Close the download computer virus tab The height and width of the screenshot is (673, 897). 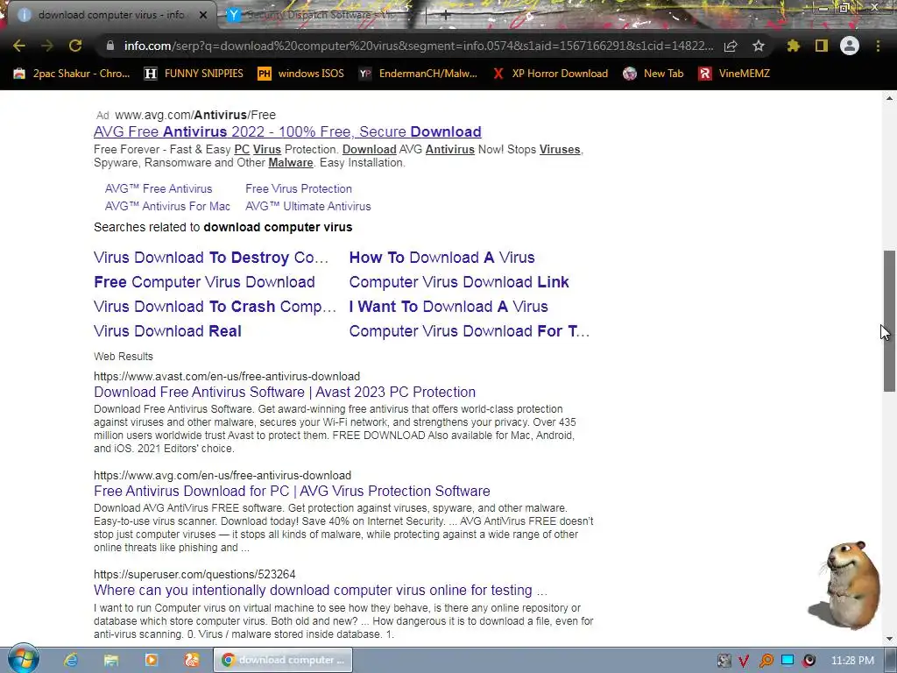click(203, 15)
